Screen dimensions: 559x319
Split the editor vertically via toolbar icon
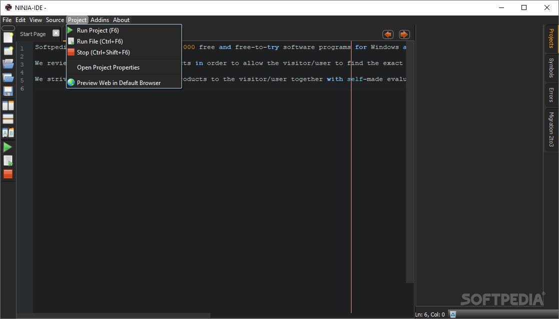(x=8, y=105)
